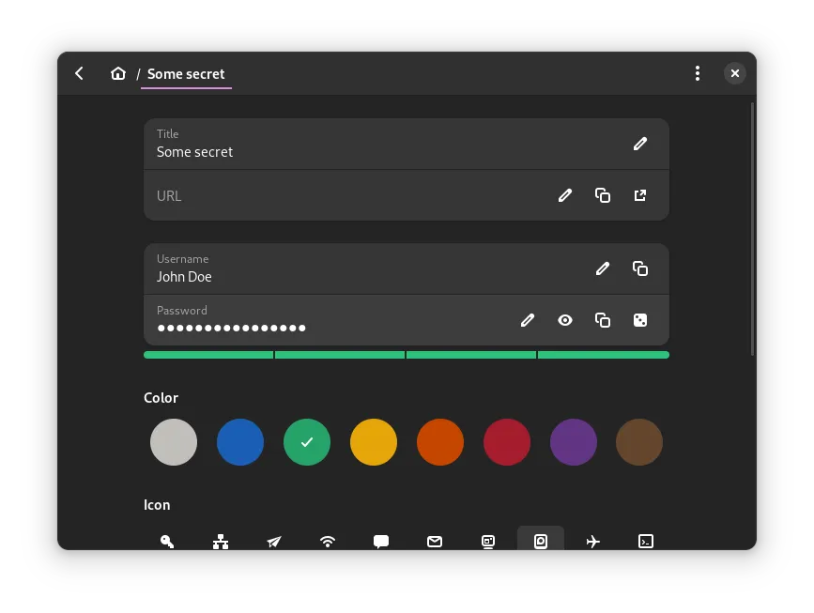
Task: Open URL in external browser
Action: [x=640, y=195]
